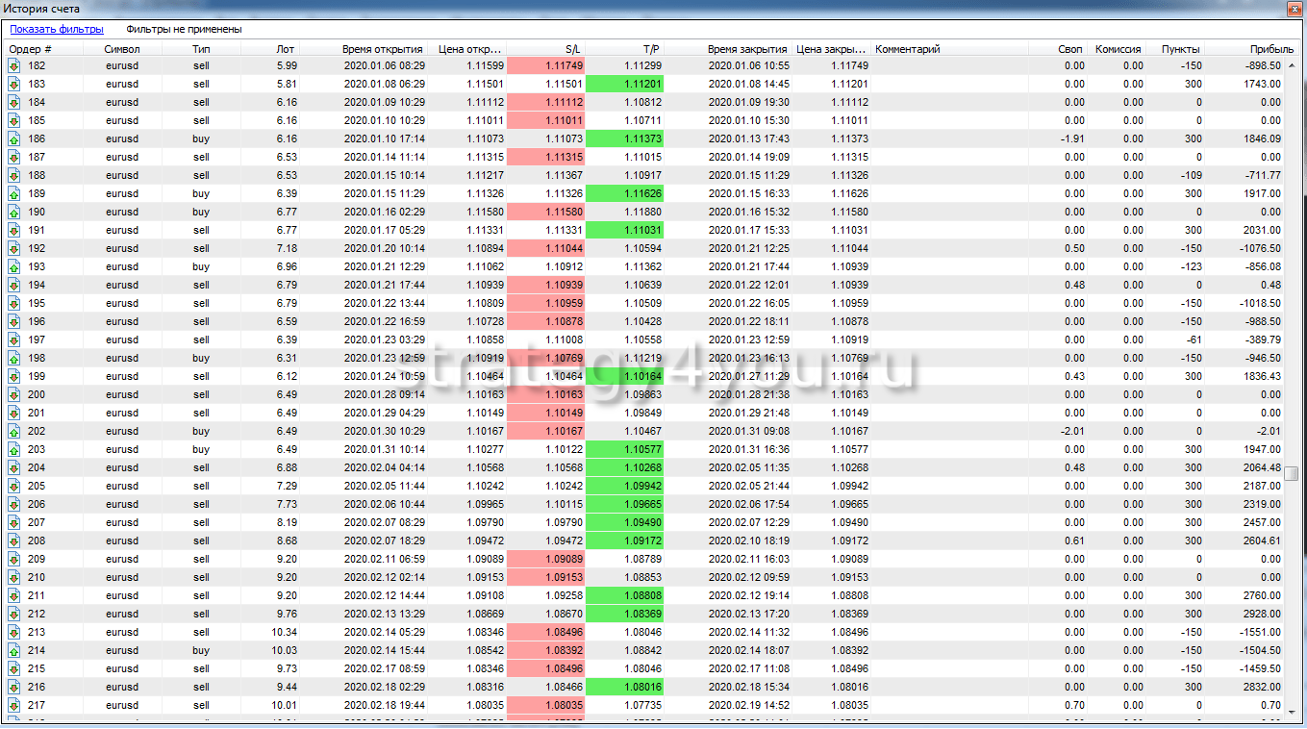Click the Символ column header
This screenshot has width=1307, height=729.
coord(122,49)
